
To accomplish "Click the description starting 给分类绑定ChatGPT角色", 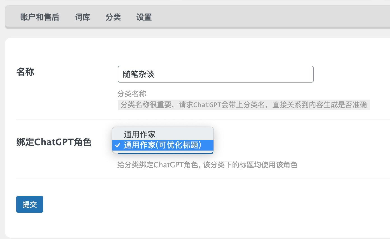I will (x=207, y=165).
